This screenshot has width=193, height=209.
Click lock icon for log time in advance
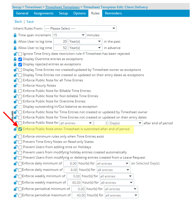pos(15,48)
